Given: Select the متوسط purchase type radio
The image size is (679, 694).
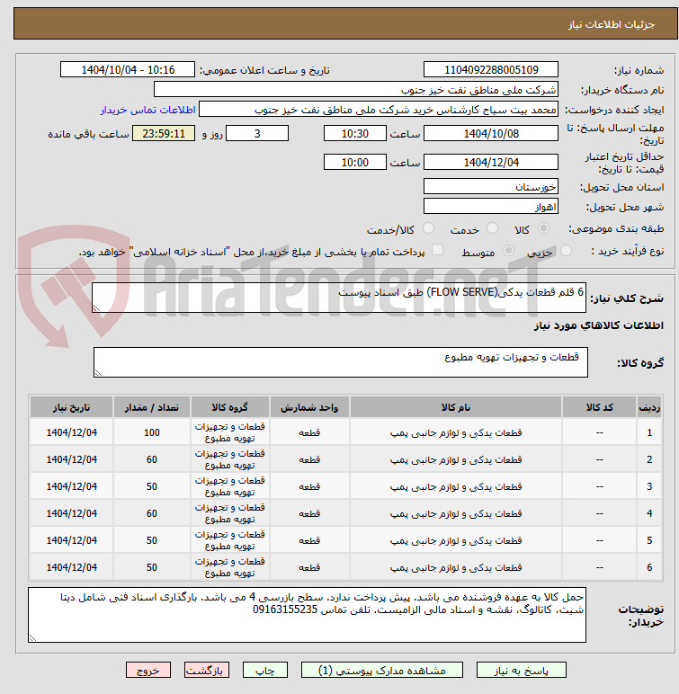Looking at the screenshot, I should coord(508,251).
